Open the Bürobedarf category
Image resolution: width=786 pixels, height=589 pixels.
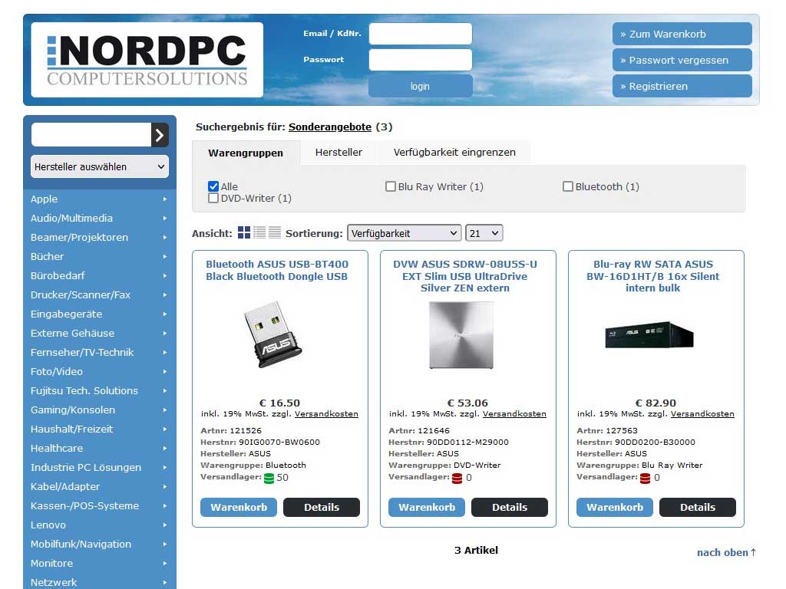58,275
